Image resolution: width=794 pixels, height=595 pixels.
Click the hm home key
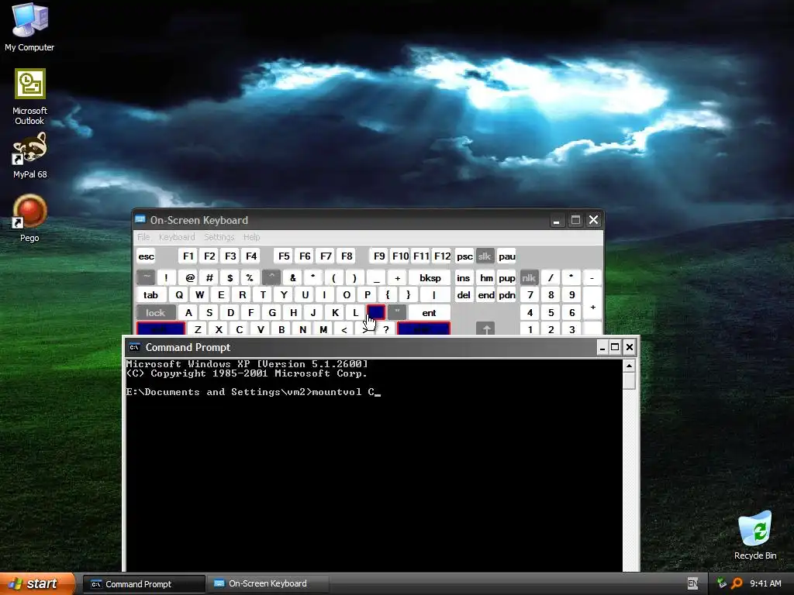click(x=486, y=278)
